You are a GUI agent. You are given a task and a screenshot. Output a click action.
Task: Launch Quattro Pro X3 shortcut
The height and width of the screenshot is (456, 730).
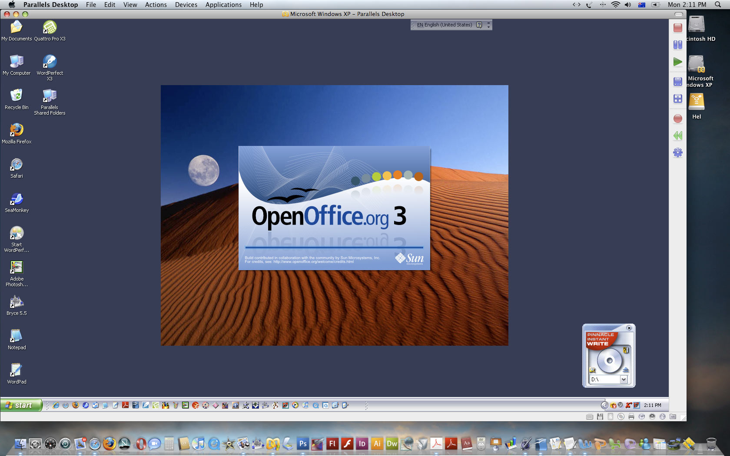(50, 30)
